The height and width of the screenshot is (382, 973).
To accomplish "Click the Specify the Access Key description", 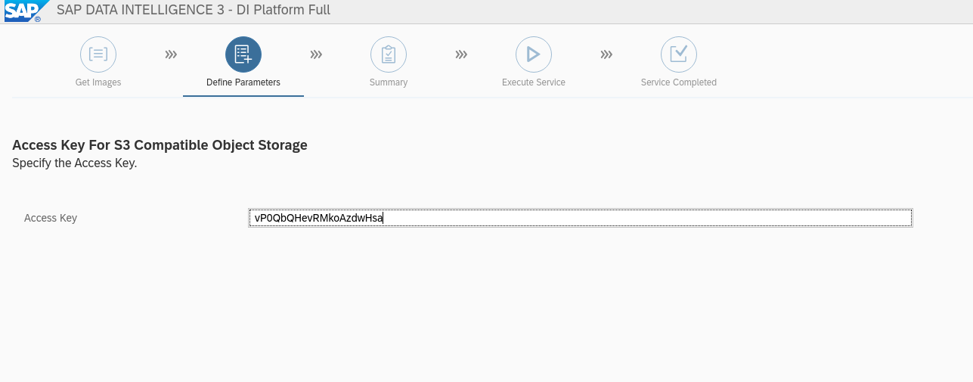I will pyautogui.click(x=75, y=163).
